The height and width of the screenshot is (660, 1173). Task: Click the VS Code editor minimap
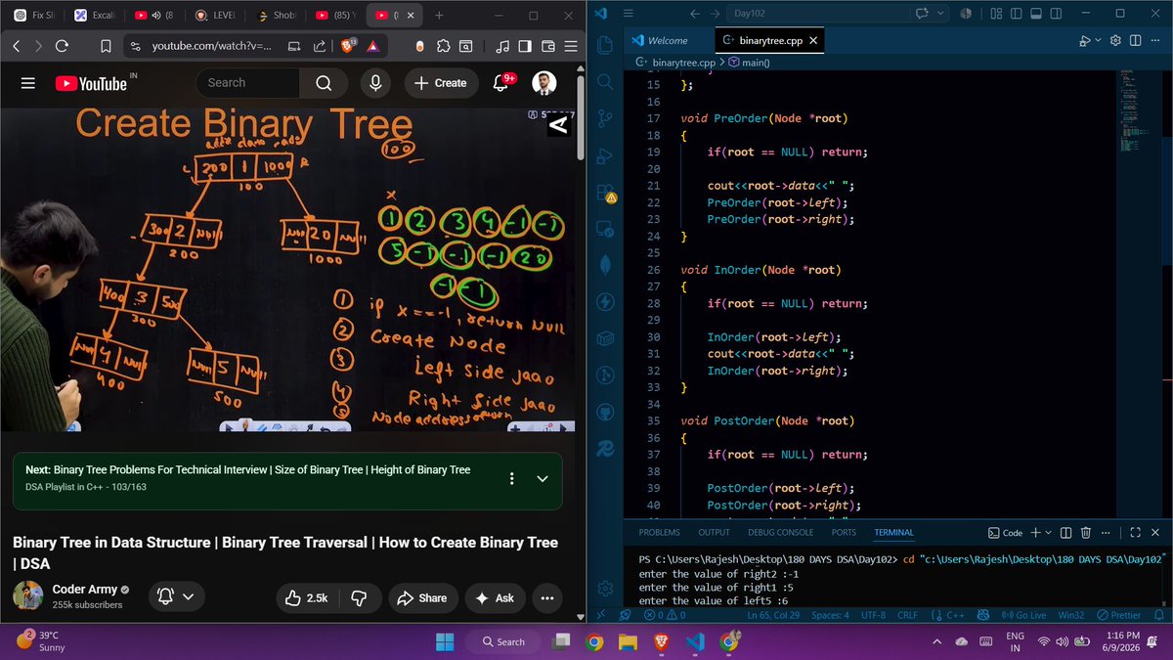click(x=1130, y=112)
